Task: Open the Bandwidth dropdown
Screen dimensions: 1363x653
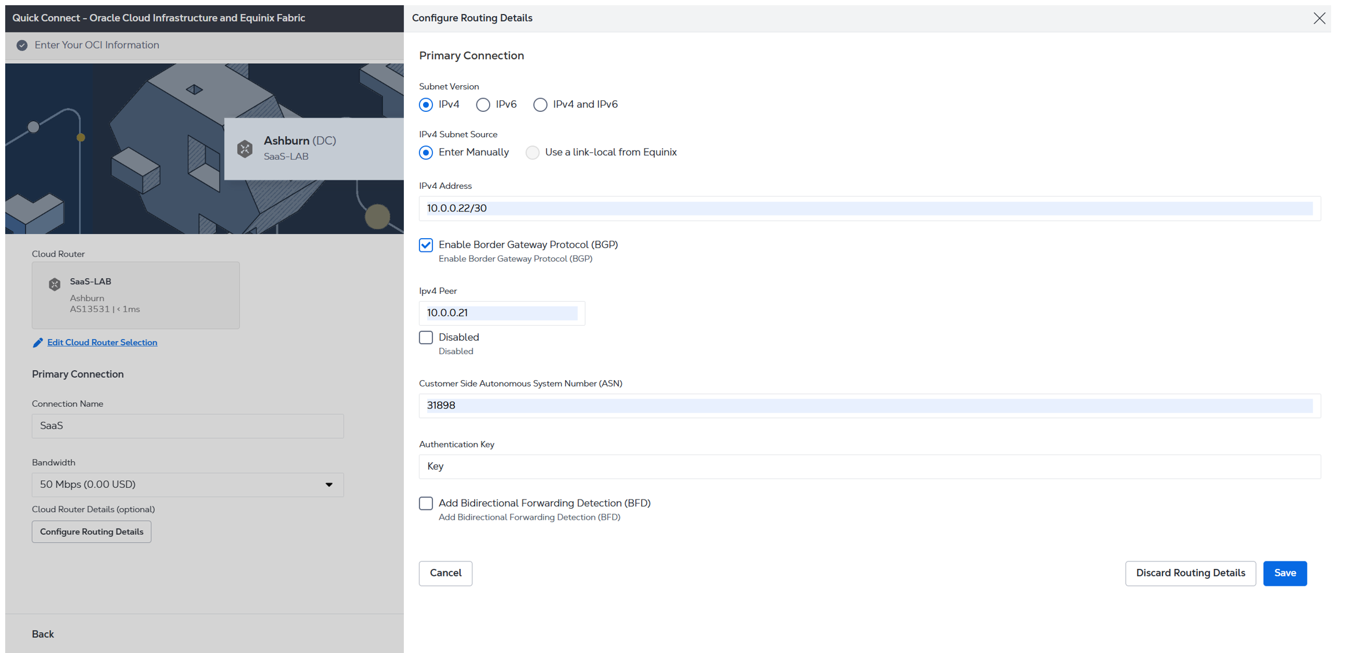Action: [187, 484]
